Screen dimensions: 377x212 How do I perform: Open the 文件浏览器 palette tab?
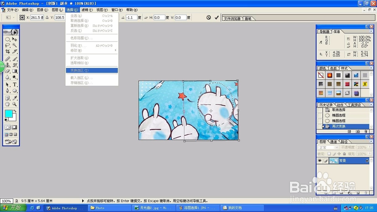pyautogui.click(x=232, y=18)
